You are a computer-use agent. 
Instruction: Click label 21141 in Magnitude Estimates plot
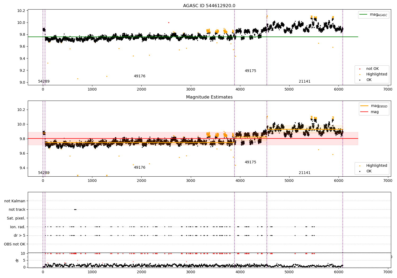tap(305, 173)
